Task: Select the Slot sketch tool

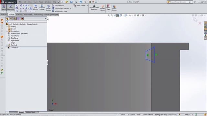Action: click(26, 8)
